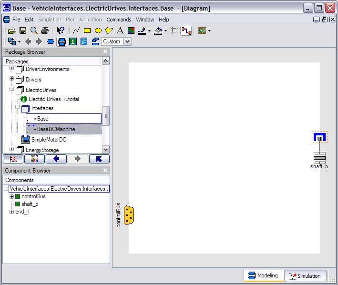Click the Save diskette icon
Screen dimensions: 338x285
23,31
